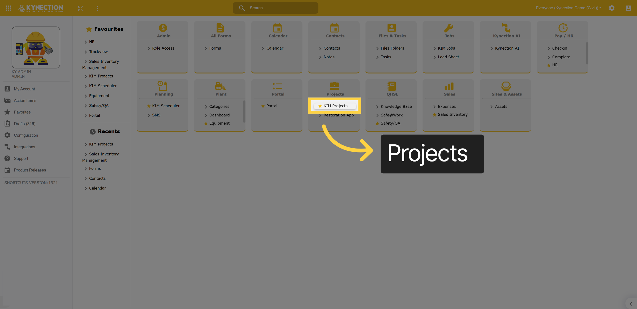This screenshot has height=309, width=637.
Task: Toggle fullscreen expand icon in header
Action: [81, 8]
